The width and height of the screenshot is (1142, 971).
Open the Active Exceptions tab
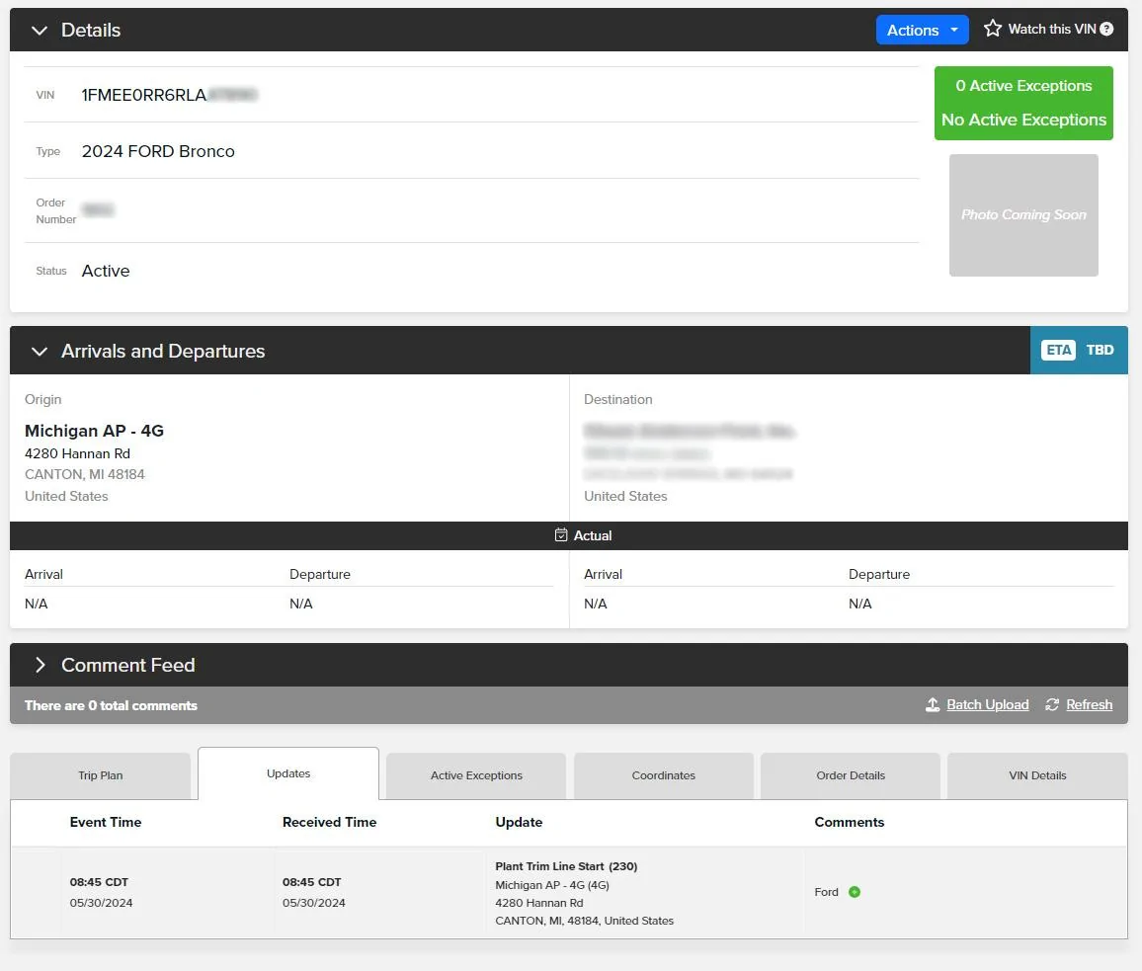476,775
